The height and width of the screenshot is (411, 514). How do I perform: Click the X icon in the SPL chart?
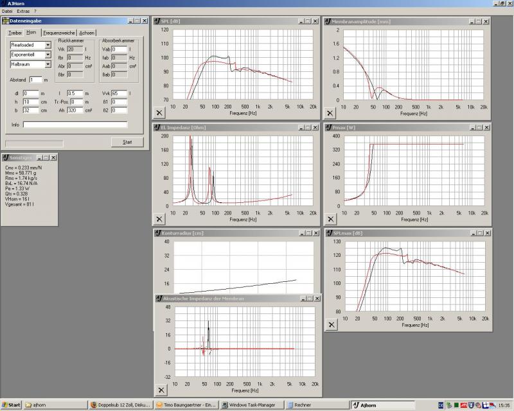(x=160, y=112)
